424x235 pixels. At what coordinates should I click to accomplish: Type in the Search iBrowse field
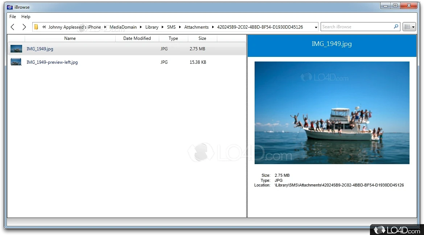click(x=357, y=26)
